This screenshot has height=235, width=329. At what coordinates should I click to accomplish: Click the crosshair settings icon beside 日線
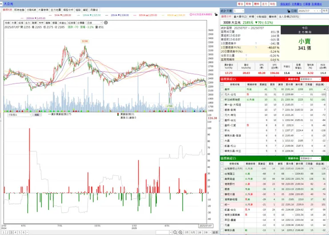click(x=106, y=23)
